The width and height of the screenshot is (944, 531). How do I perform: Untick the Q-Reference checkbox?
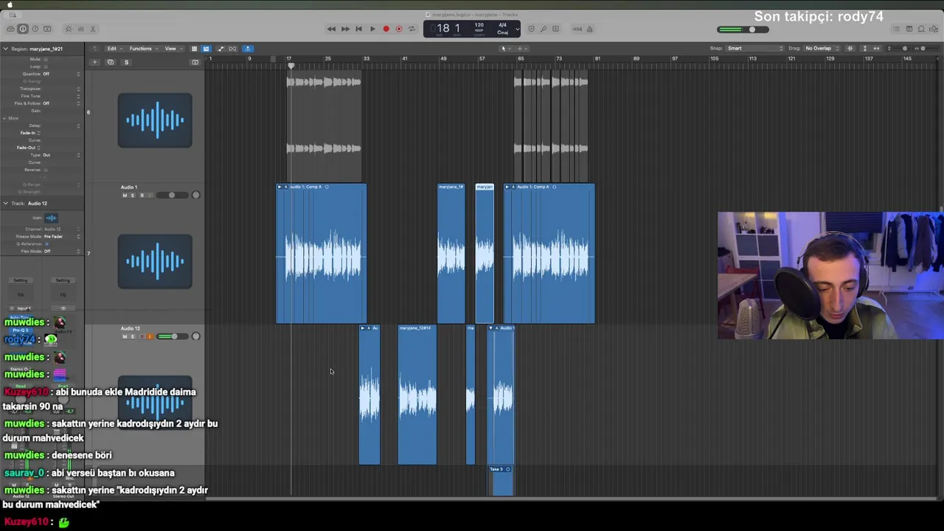click(x=46, y=244)
